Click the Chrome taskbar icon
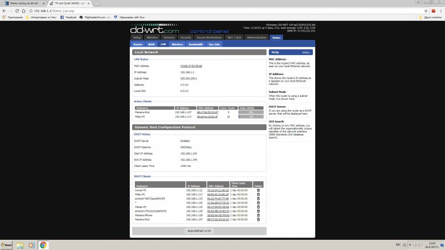 43,245
